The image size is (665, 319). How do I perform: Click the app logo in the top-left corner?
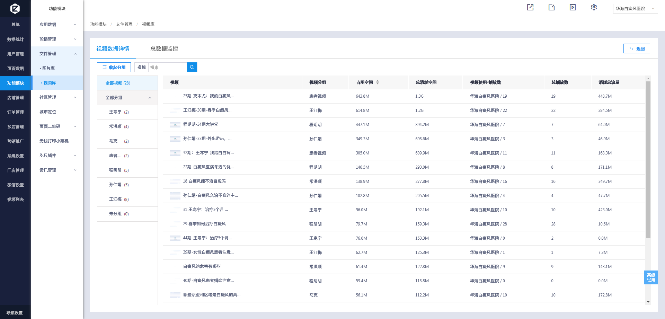click(15, 8)
